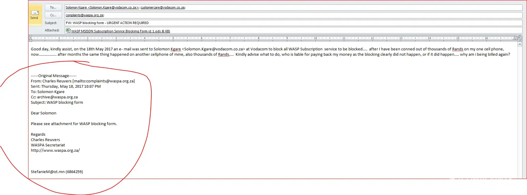Screen dimensions: 527x195
Task: Click the envelope icon on Send button
Action: pos(35,13)
